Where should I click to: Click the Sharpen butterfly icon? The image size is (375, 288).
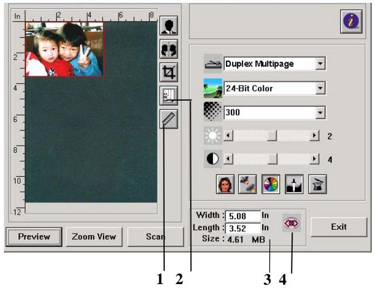click(x=248, y=184)
